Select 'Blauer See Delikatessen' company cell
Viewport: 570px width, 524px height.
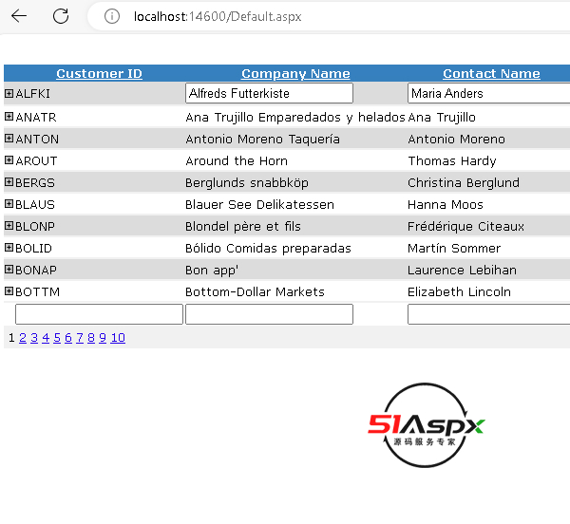259,204
